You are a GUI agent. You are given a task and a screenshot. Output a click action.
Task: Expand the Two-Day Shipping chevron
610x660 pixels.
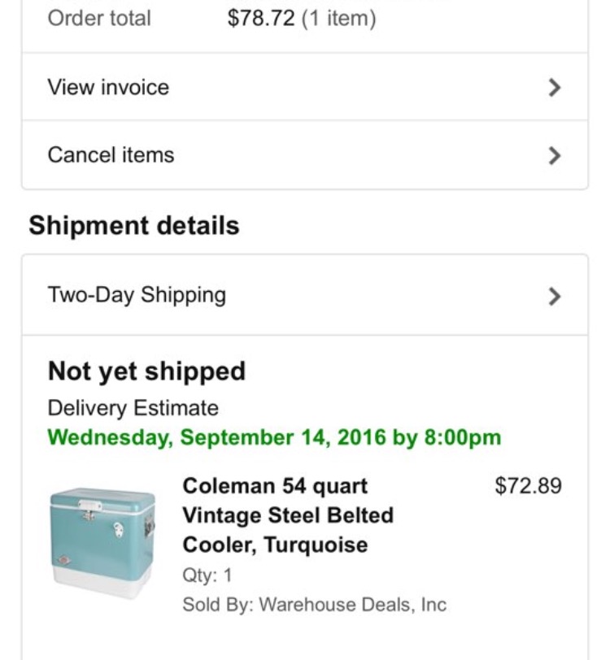555,296
